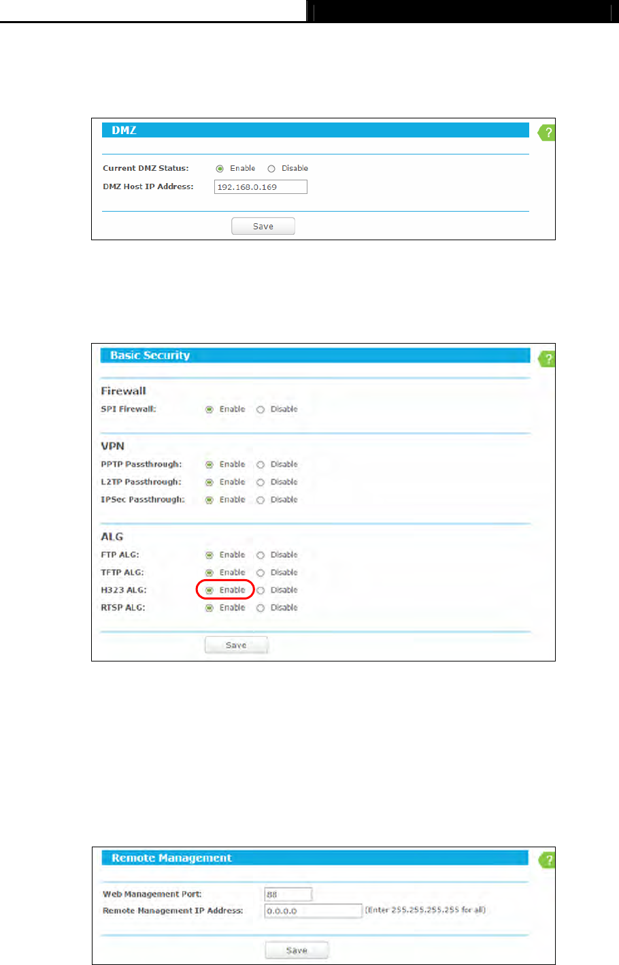Click the 'FTP ALG:' label

120,555
